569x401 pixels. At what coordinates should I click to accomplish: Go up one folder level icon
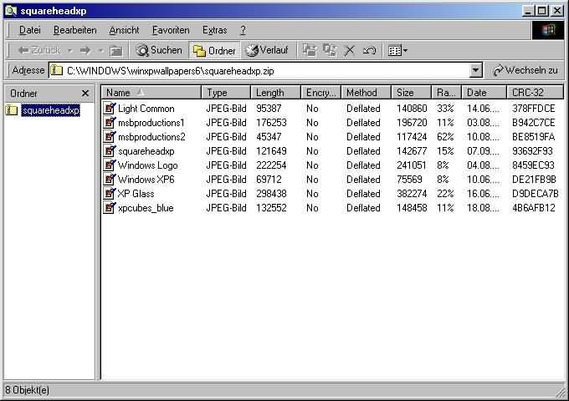(x=115, y=51)
